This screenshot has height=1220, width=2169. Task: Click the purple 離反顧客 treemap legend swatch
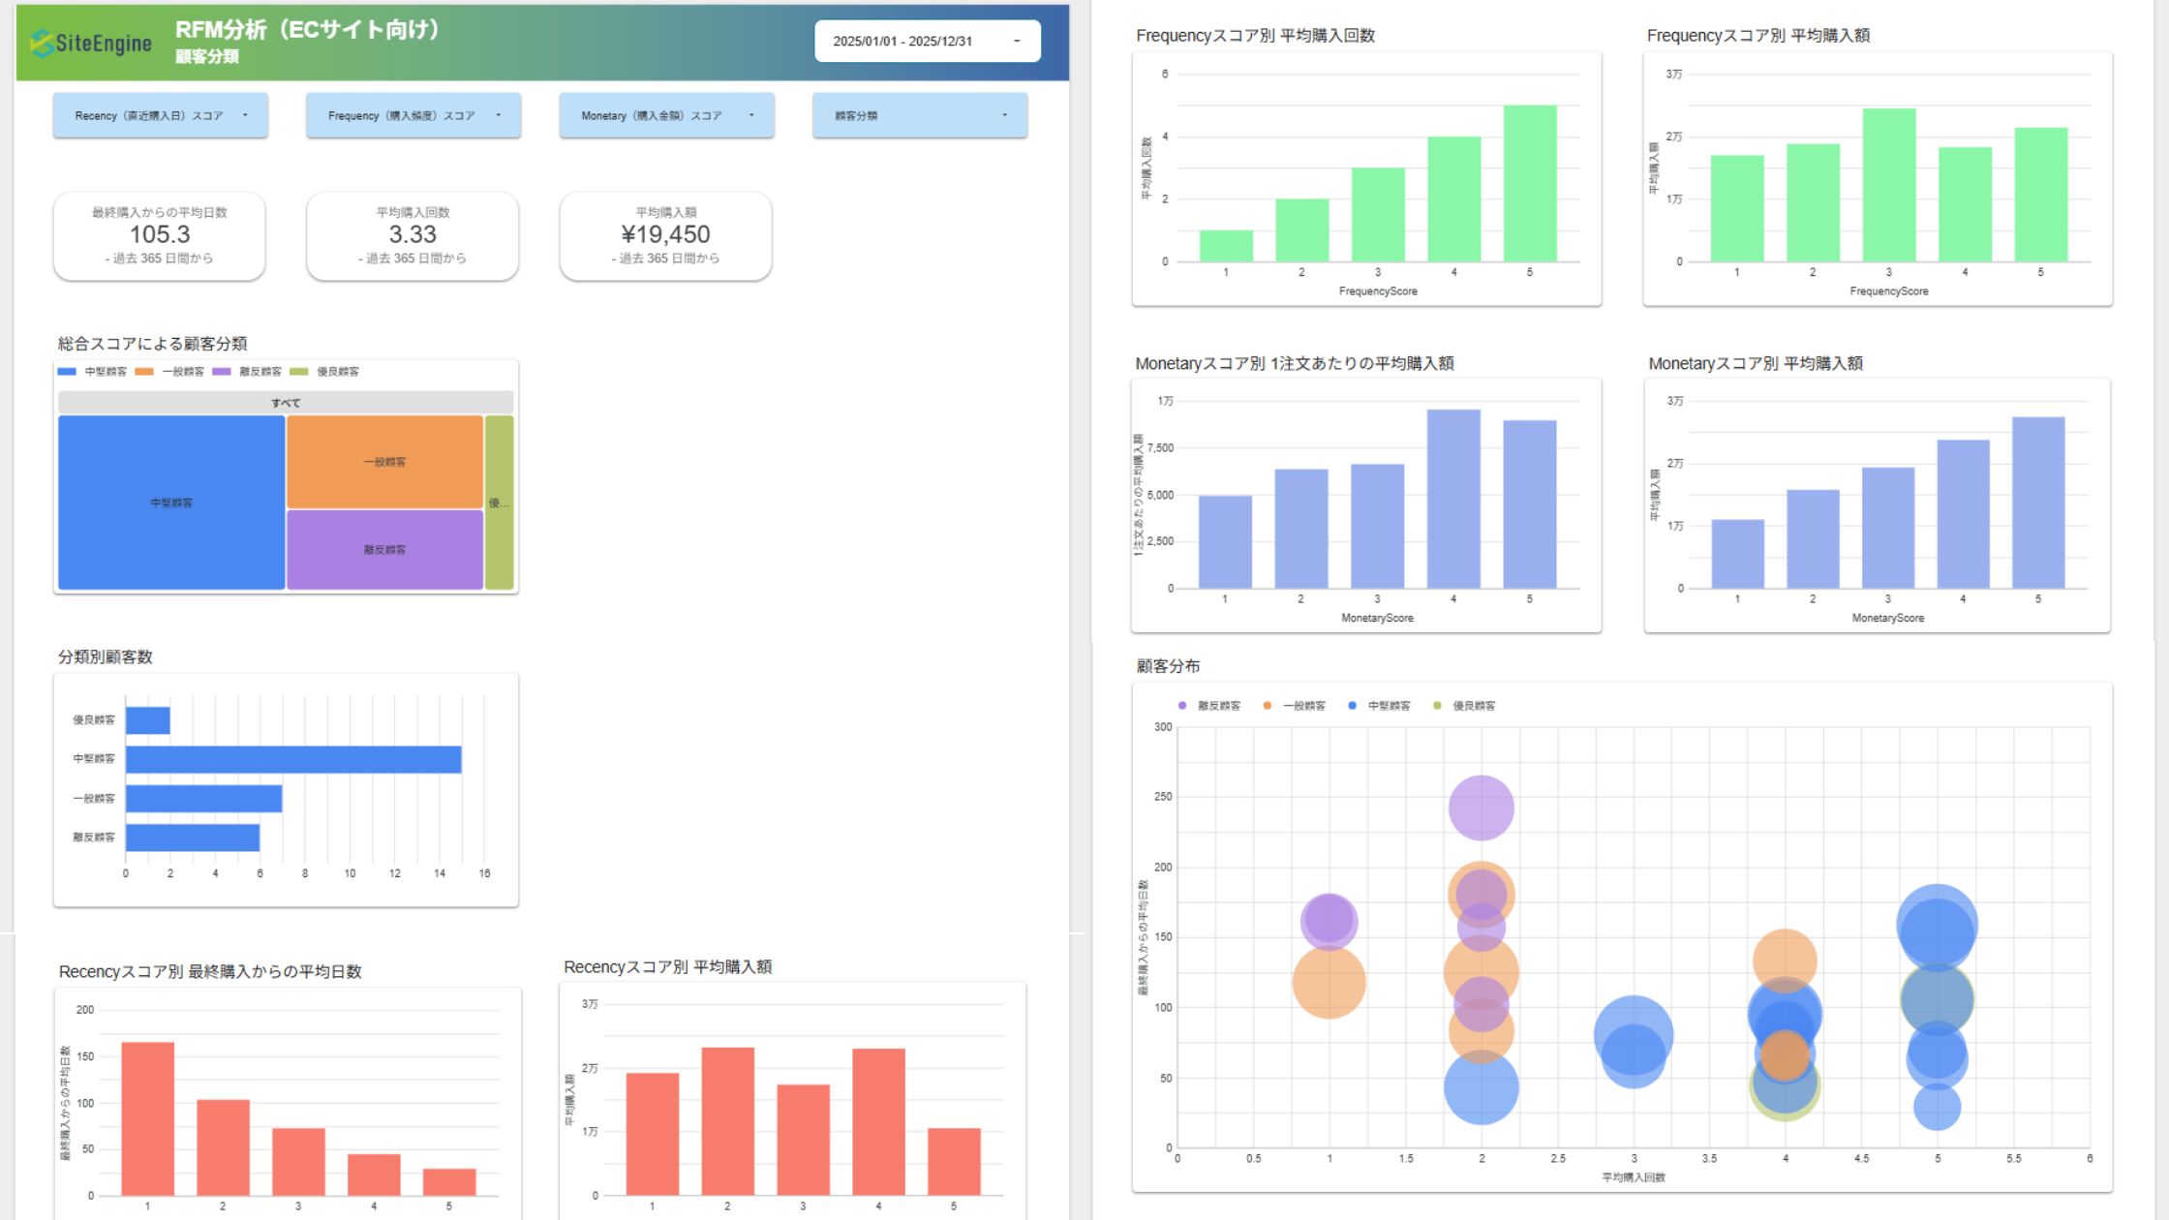tap(222, 372)
